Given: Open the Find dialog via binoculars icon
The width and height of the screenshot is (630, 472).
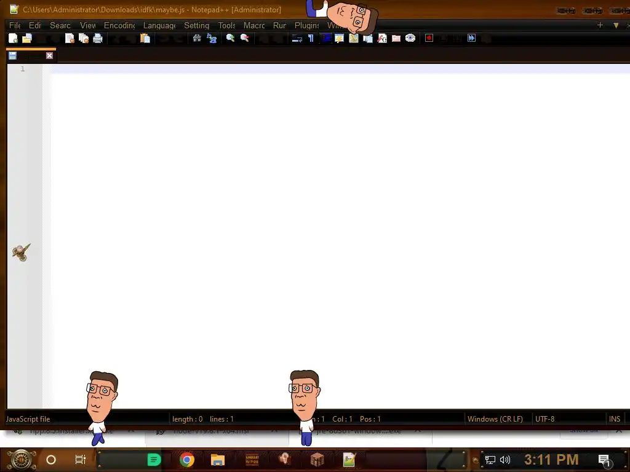Looking at the screenshot, I should coord(197,38).
